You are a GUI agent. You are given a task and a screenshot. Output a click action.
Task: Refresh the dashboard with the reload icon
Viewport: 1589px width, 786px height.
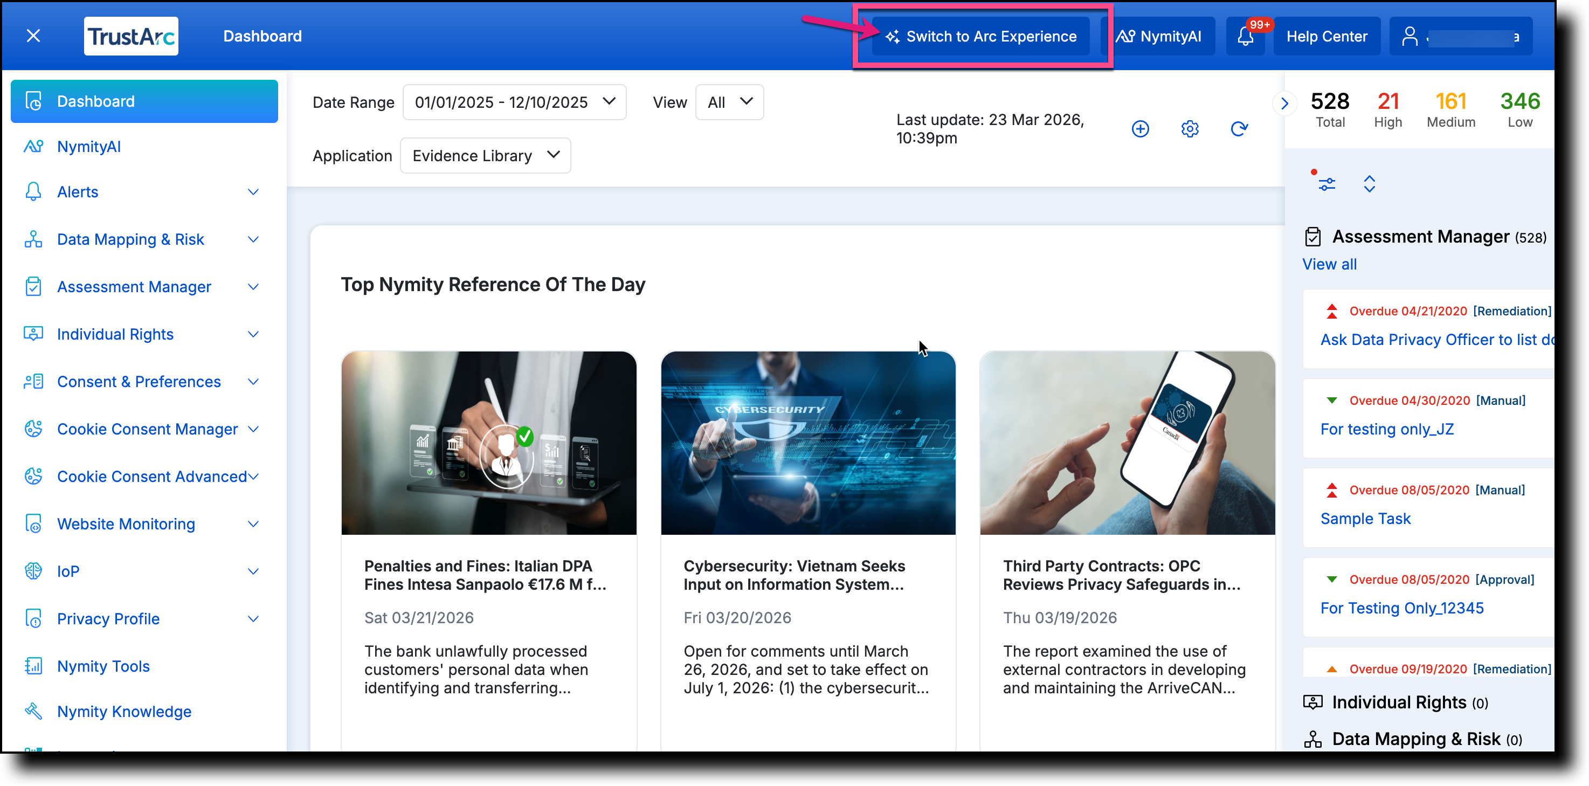(x=1239, y=128)
